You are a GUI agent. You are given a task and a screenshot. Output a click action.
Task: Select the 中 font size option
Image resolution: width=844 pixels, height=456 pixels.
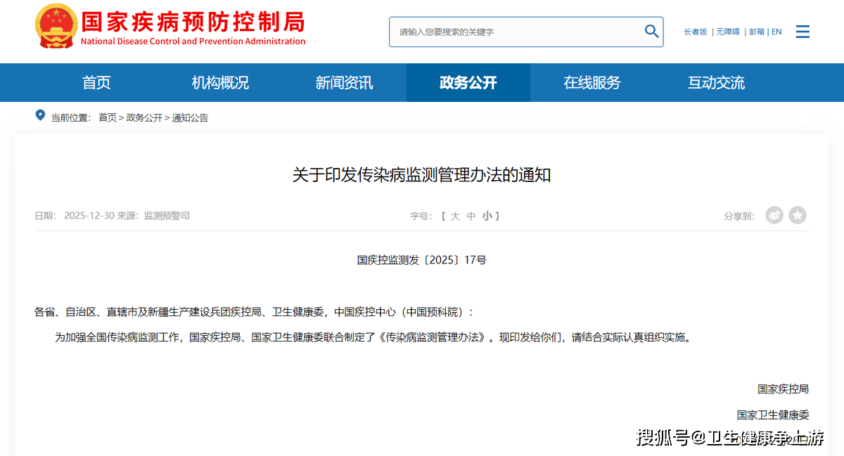click(471, 216)
